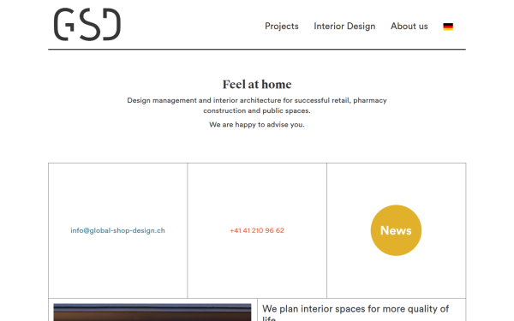Screen dimensions: 514x321
Task: Open the interior photo thumbnail at bottom left
Action: 152,312
